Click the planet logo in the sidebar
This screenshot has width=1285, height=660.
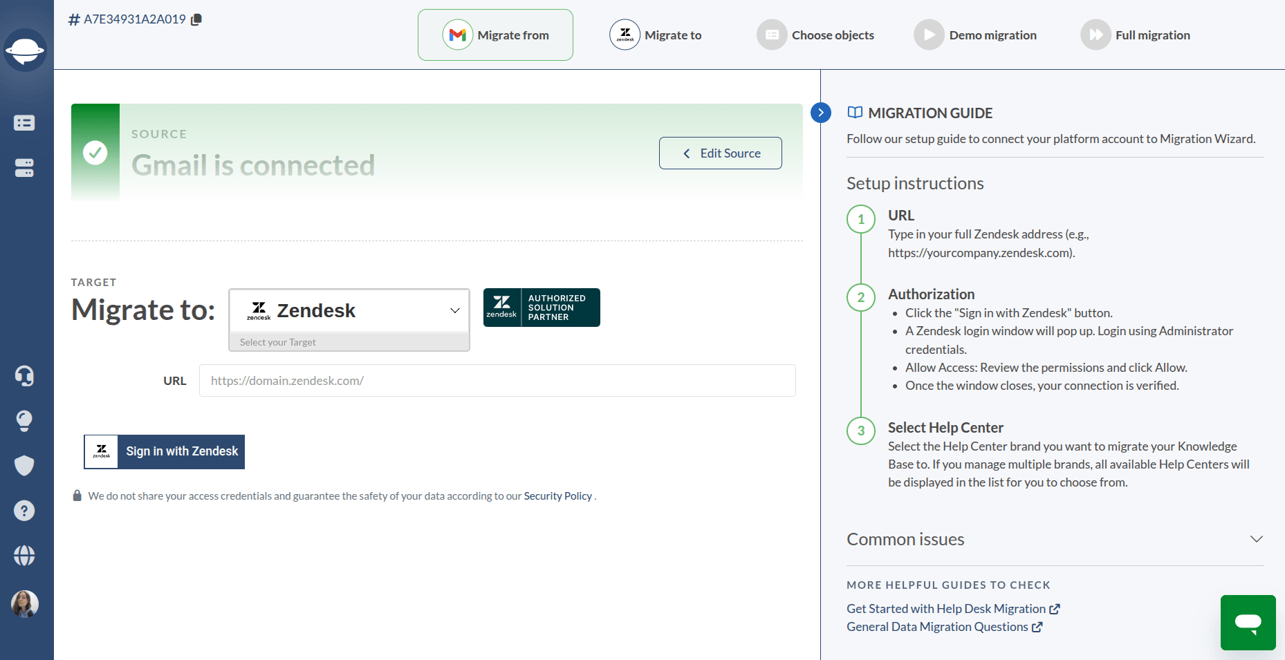(25, 50)
